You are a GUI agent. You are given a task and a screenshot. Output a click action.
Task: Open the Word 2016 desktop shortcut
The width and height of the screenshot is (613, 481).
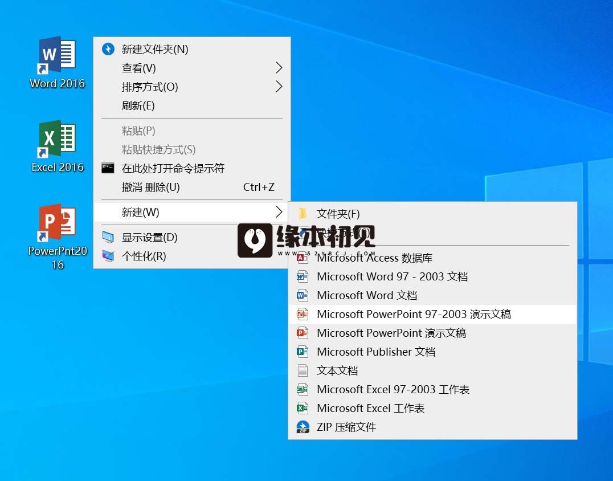coord(57,63)
